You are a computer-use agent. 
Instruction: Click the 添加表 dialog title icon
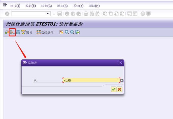tap(25, 63)
